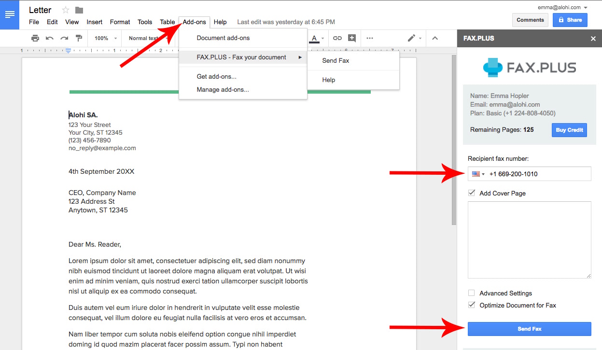Click the text color A swatch
Screen dimensions: 602x350
pyautogui.click(x=314, y=38)
